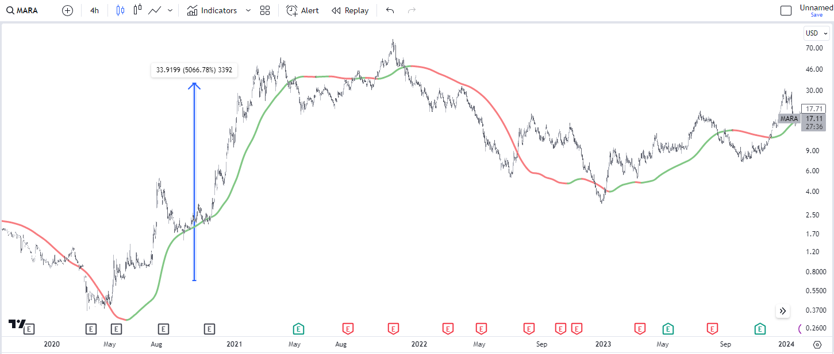Image resolution: width=834 pixels, height=354 pixels.
Task: Open chart settings gear on the time axis
Action: tap(817, 344)
